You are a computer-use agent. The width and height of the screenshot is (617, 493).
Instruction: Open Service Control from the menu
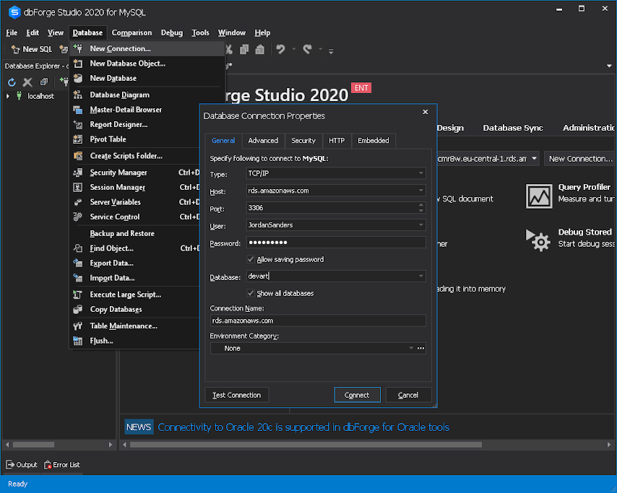(x=136, y=217)
